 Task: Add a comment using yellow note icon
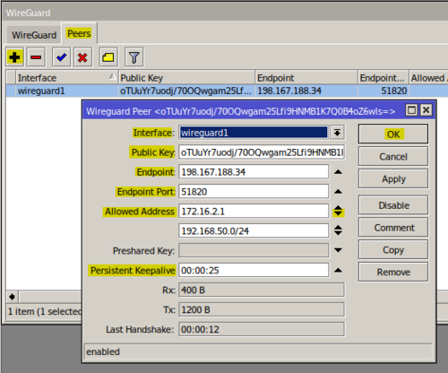click(x=108, y=57)
